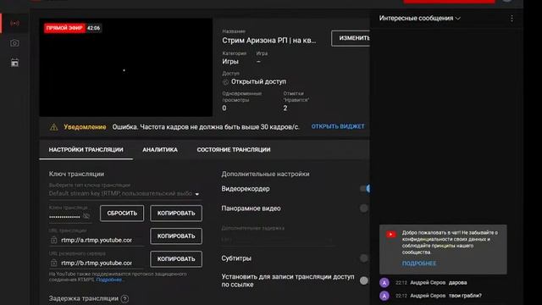The width and height of the screenshot is (542, 305).
Task: Click the Открыть виджет link
Action: (338, 126)
